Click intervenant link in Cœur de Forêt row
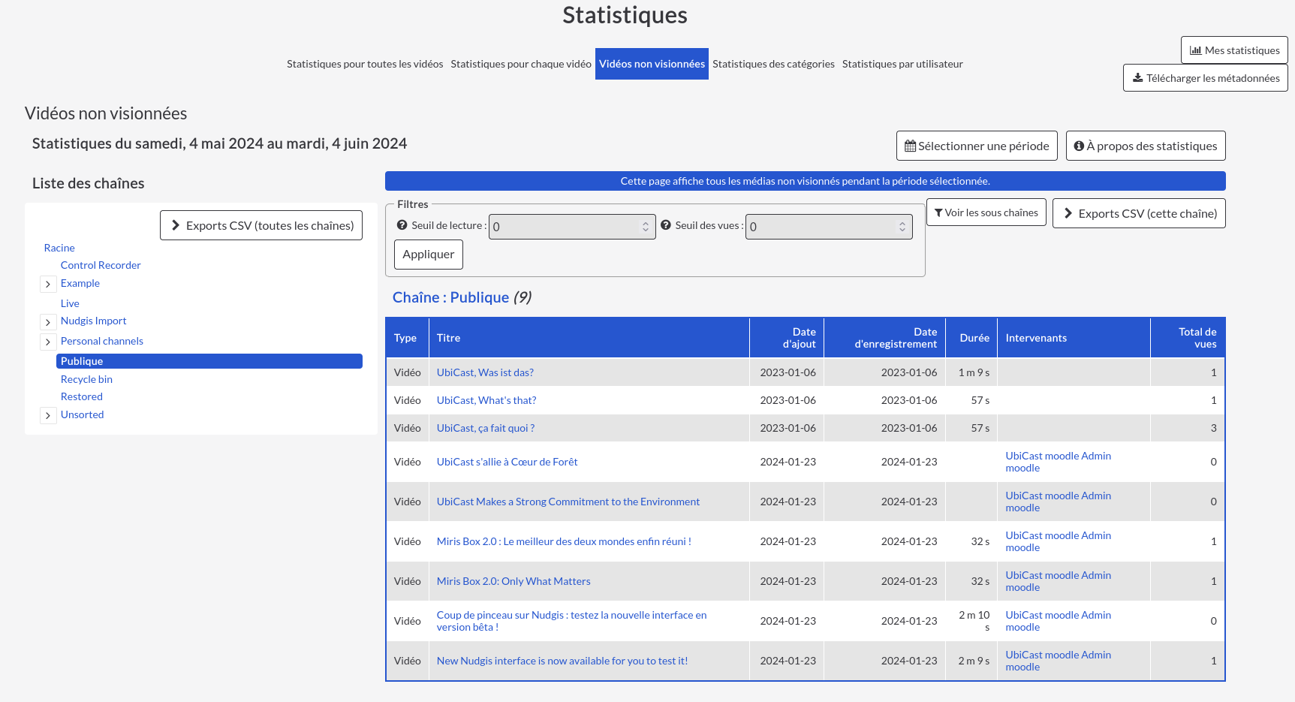Viewport: 1295px width, 702px height. [x=1059, y=462]
